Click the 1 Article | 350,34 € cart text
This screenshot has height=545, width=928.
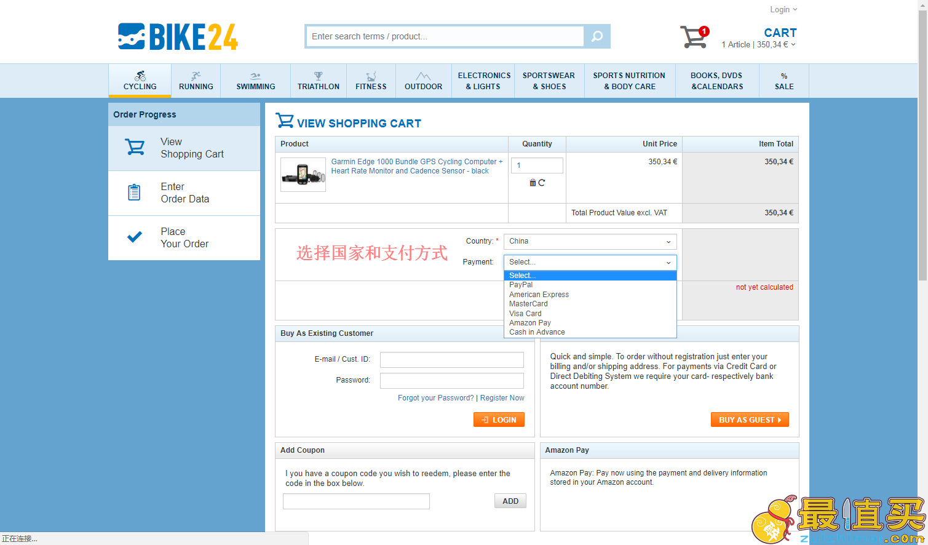pyautogui.click(x=755, y=45)
